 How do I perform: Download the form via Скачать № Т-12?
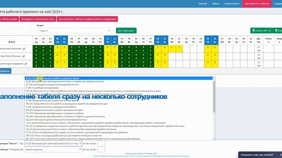tap(262, 31)
